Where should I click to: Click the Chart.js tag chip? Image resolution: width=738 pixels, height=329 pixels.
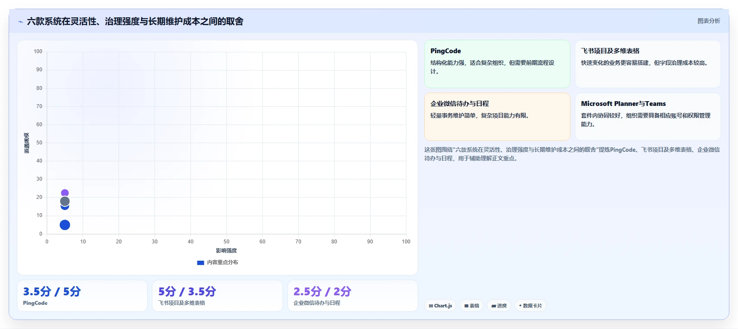click(440, 306)
